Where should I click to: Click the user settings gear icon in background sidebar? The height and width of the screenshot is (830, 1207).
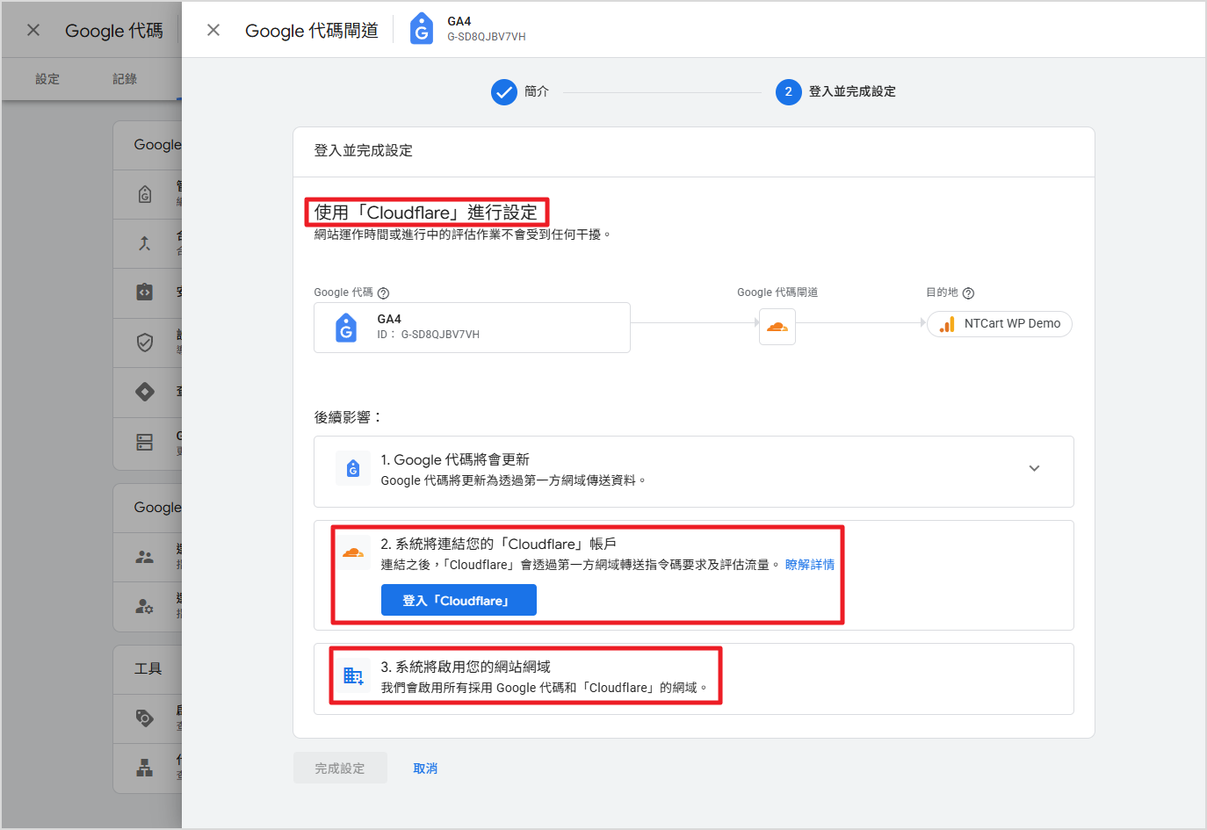click(145, 606)
